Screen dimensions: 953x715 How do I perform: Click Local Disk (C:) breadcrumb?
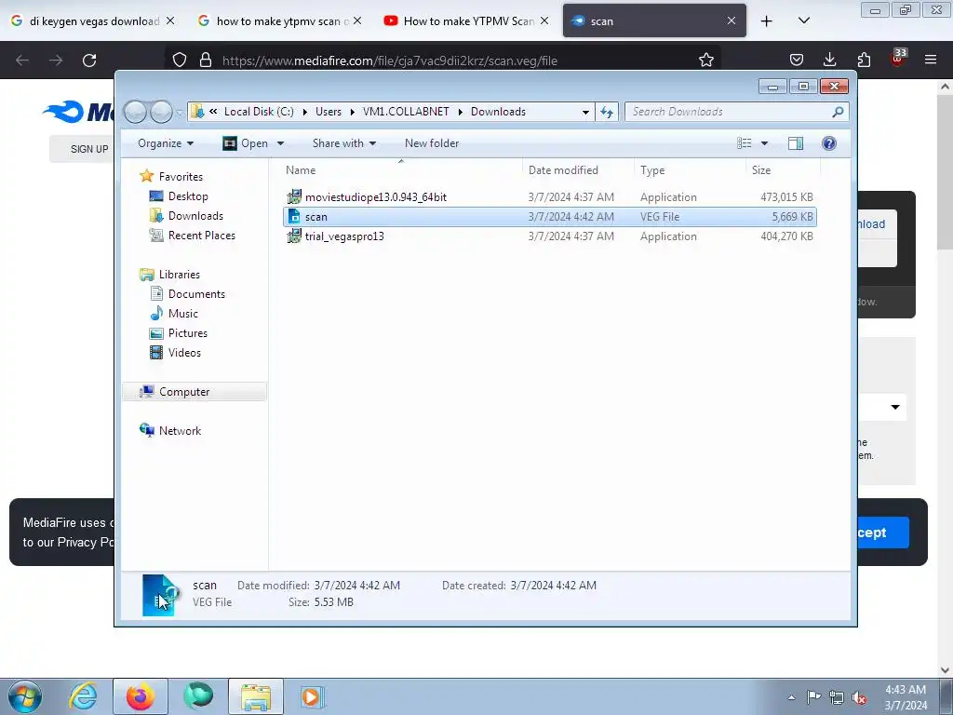[259, 112]
